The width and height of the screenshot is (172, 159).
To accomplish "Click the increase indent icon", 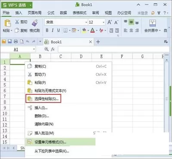I will [117, 30].
